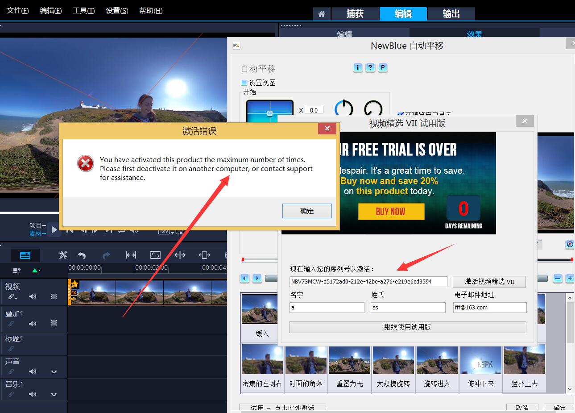Click the split clip icon in toolbar
Image resolution: width=575 pixels, height=413 pixels.
coord(180,255)
